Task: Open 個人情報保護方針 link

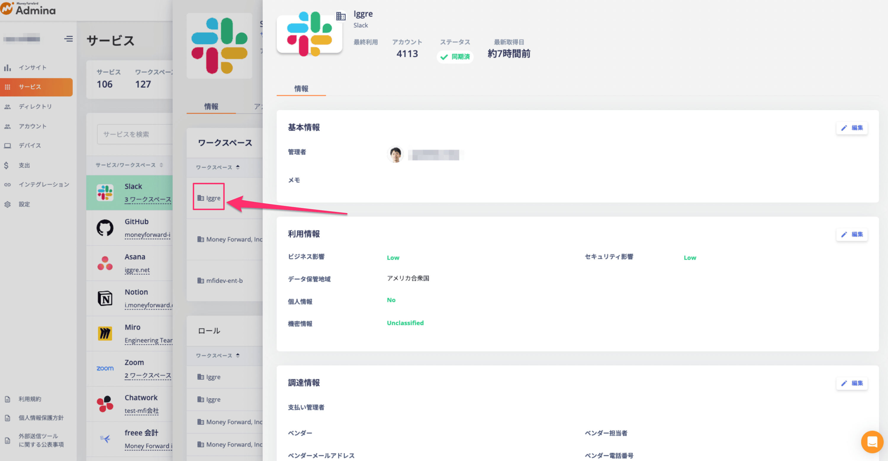Action: click(41, 418)
